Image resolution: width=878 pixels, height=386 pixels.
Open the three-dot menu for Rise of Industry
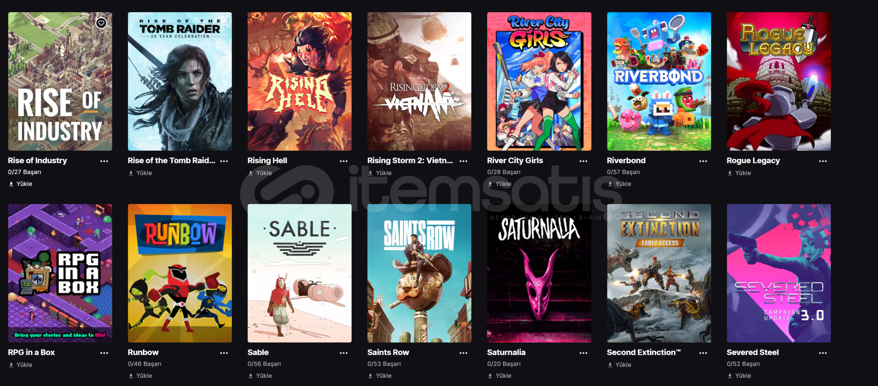click(x=104, y=161)
